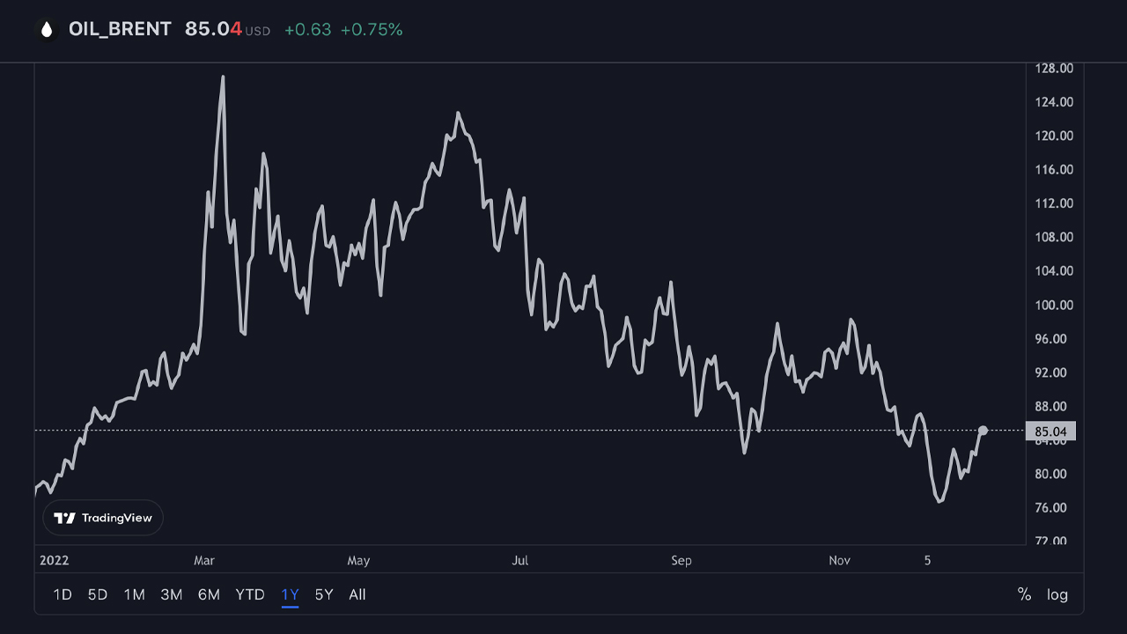Toggle percent scale mode
The width and height of the screenshot is (1127, 634).
[1024, 594]
